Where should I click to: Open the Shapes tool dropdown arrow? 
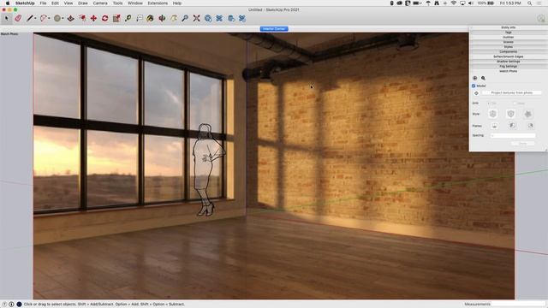coord(63,19)
